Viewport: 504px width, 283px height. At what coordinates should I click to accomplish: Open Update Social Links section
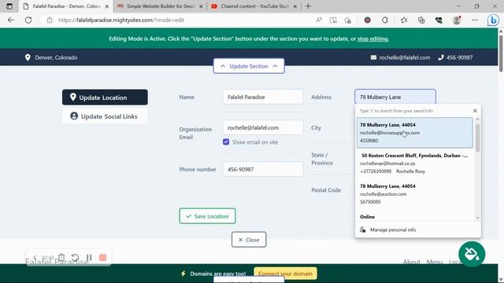coord(105,116)
